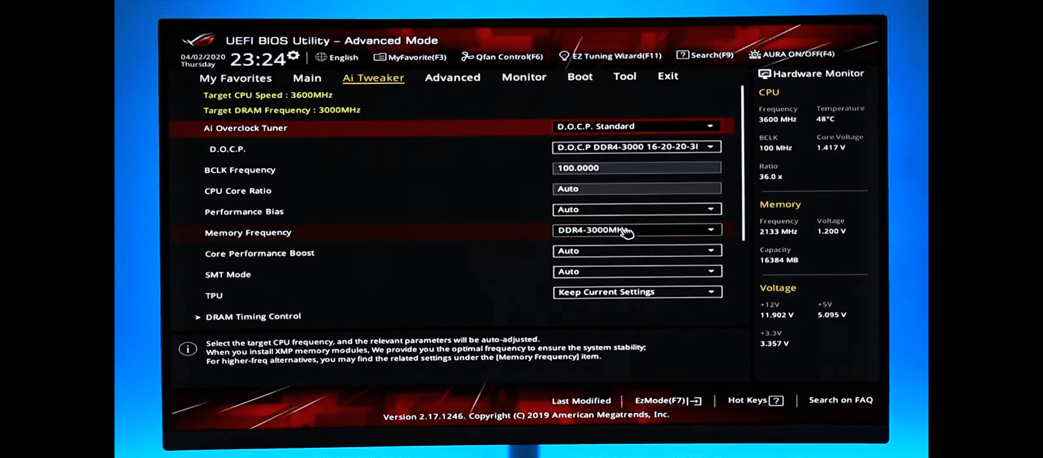
Task: Select the Memory Frequency row label
Action: pos(248,233)
